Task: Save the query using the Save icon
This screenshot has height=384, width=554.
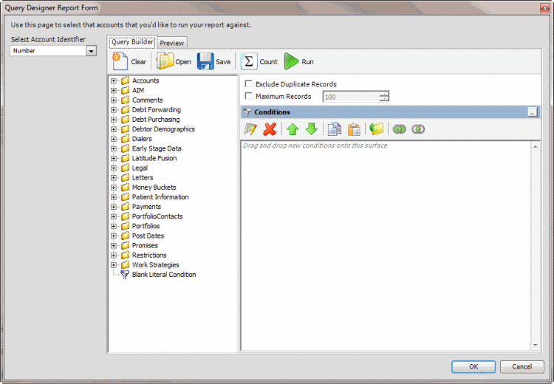Action: pyautogui.click(x=205, y=62)
